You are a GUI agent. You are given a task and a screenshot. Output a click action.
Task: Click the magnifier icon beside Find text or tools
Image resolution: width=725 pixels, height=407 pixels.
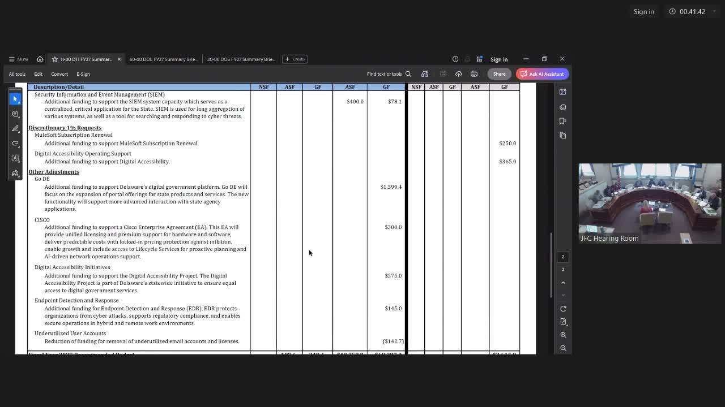tap(408, 74)
